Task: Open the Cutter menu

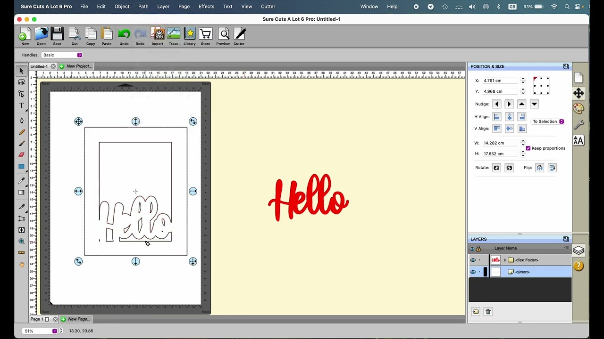Action: (268, 7)
